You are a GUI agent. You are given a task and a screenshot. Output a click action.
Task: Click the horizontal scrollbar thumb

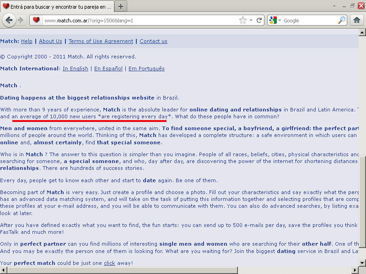pos(123,270)
